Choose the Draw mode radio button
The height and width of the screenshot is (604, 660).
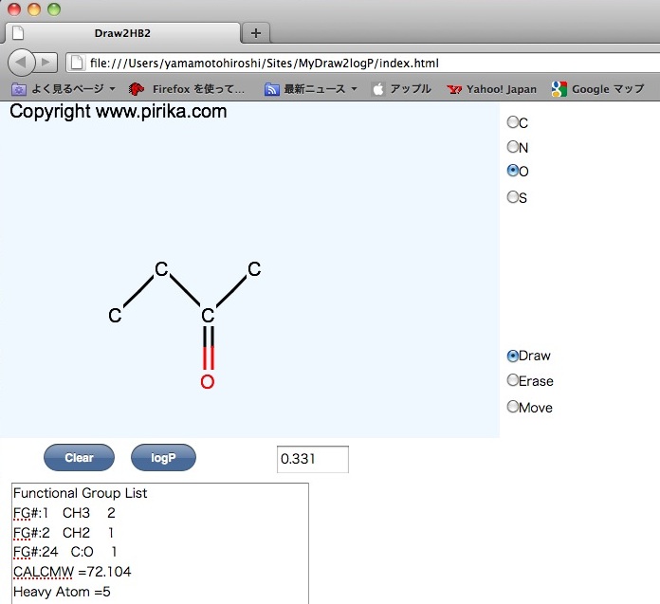pyautogui.click(x=513, y=356)
